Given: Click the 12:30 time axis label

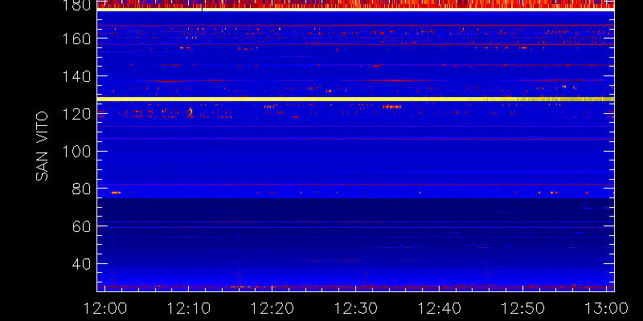Looking at the screenshot, I should click(x=355, y=307).
